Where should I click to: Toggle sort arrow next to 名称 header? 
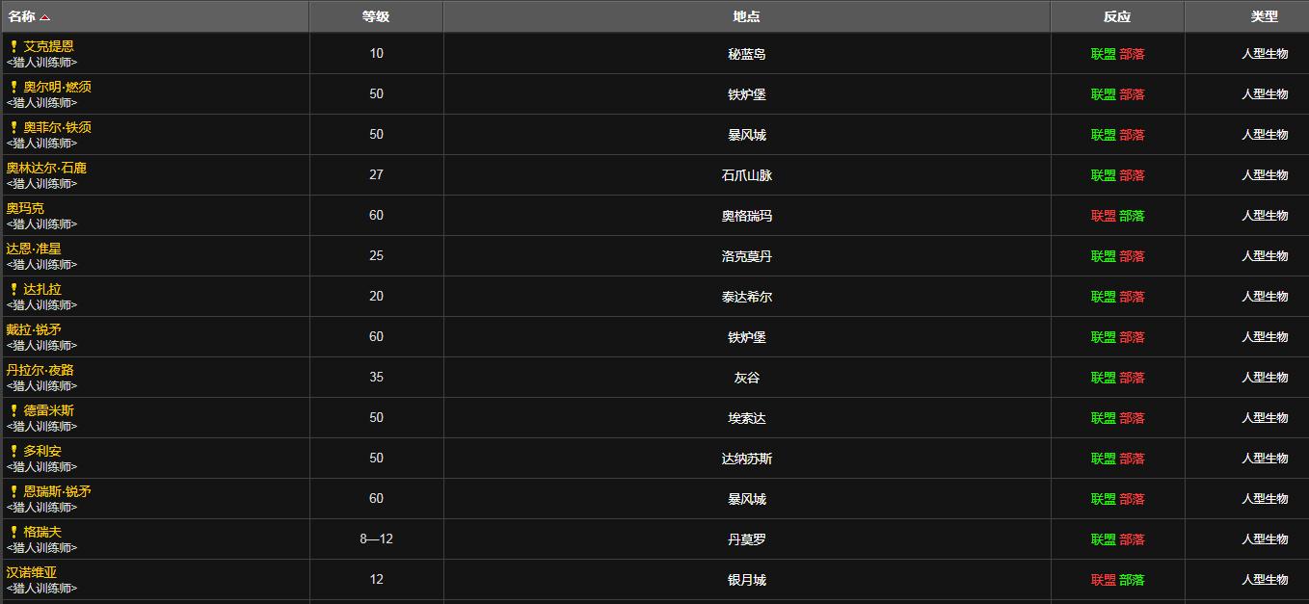pos(45,17)
